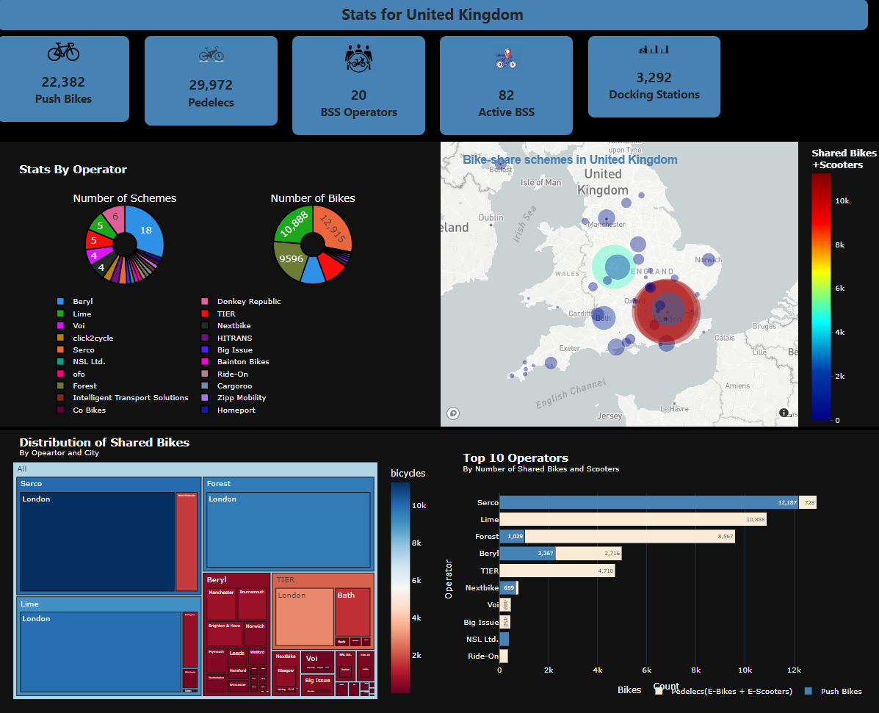Click the BSS Operators people icon
Screen dimensions: 879x713
click(359, 58)
